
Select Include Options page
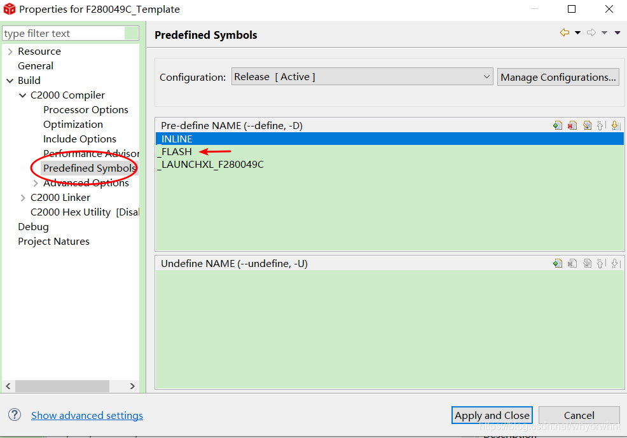click(79, 139)
